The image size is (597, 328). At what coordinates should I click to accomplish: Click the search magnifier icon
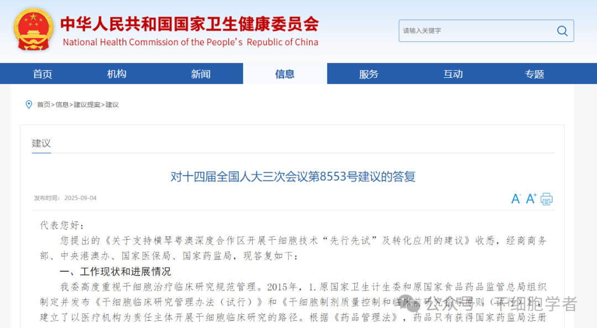click(562, 31)
